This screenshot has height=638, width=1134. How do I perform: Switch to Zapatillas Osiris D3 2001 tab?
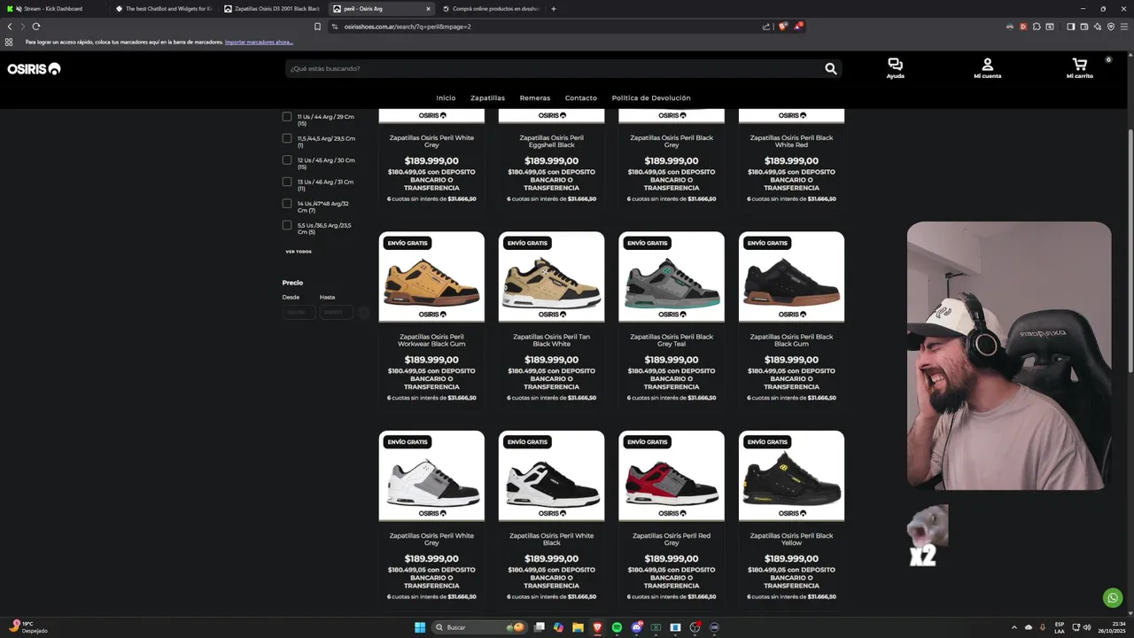[x=273, y=9]
